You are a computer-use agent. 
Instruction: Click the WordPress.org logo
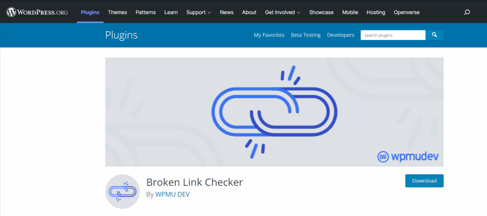tap(37, 12)
